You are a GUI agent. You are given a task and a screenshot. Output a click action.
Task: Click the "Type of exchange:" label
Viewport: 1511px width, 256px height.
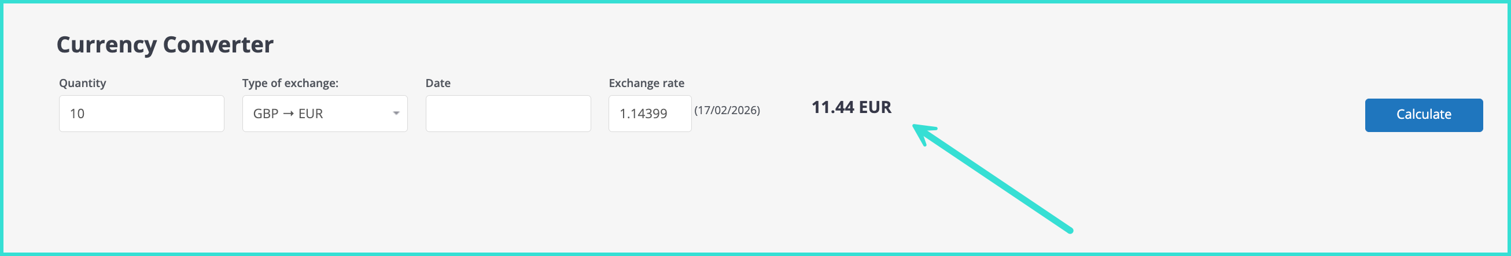point(290,83)
